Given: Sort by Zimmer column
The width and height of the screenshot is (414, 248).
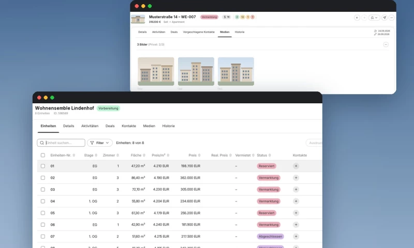Looking at the screenshot, I should tap(111, 155).
